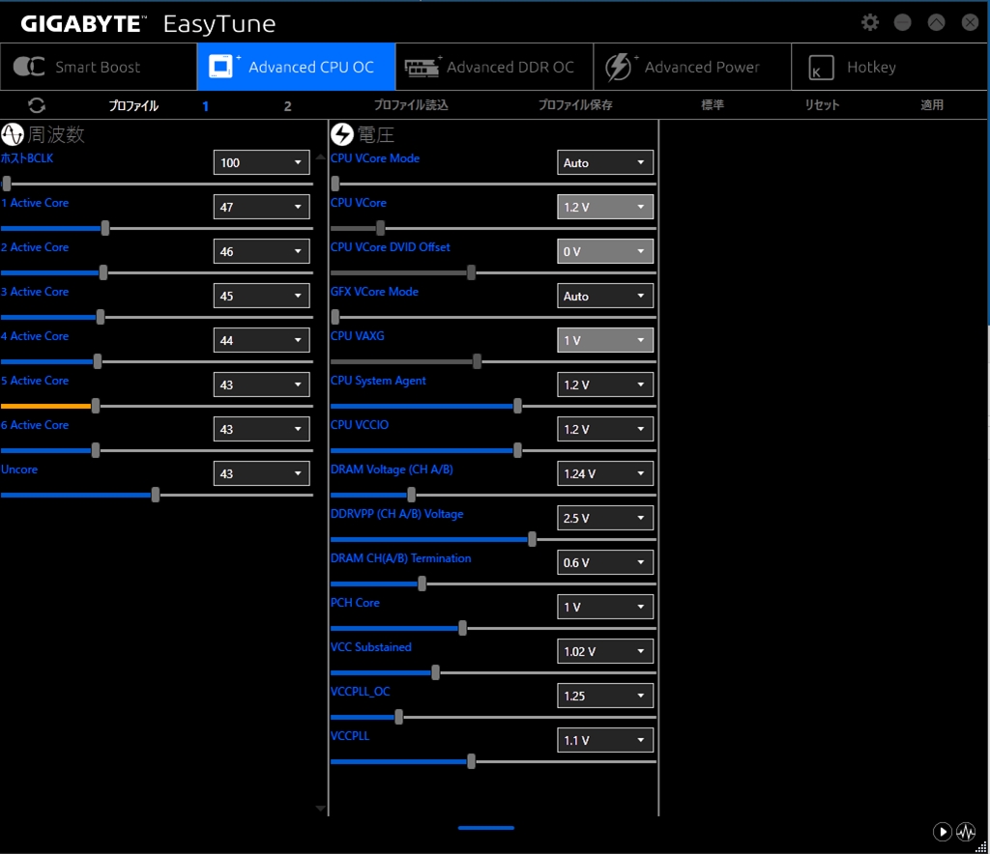
Task: Click the refresh icon beside プロファイル
Action: click(37, 105)
